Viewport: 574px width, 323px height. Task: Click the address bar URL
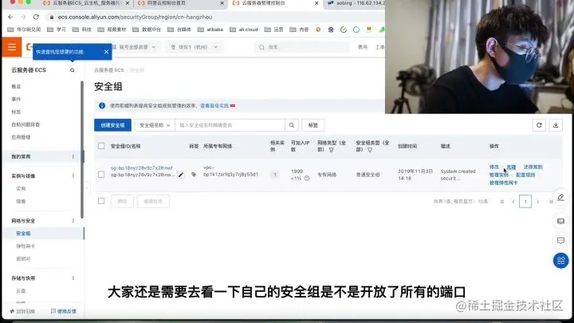(135, 17)
